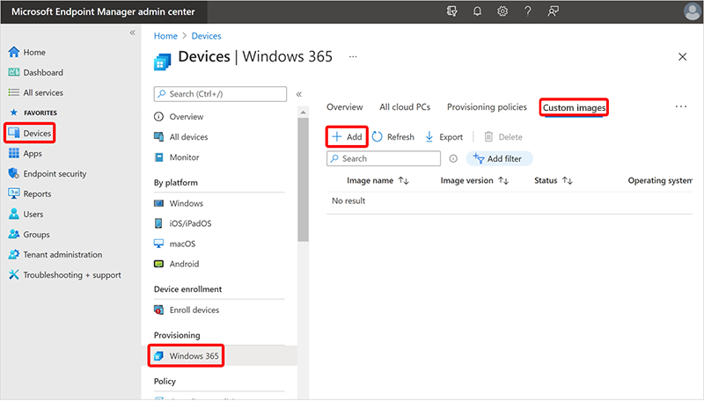This screenshot has height=401, width=704.
Task: Click the Operating system column header
Action: (x=660, y=180)
